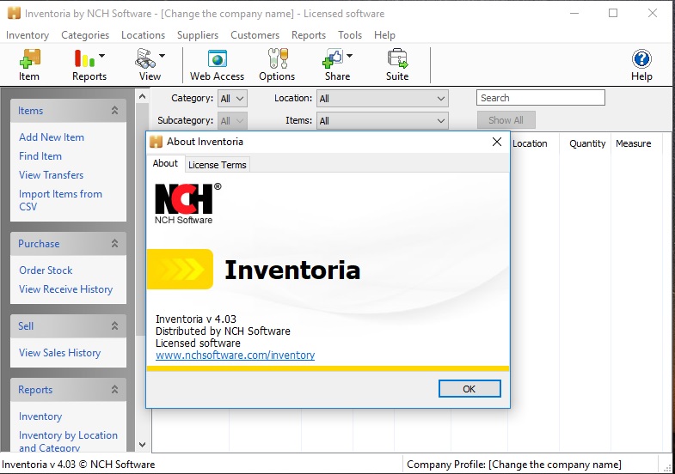Click the Location column header
Viewport: 675px width, 474px height.
530,143
